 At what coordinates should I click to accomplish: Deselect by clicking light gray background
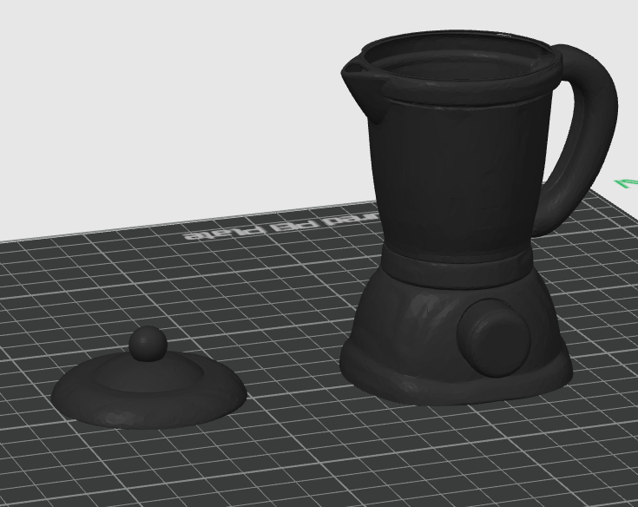coord(163,102)
